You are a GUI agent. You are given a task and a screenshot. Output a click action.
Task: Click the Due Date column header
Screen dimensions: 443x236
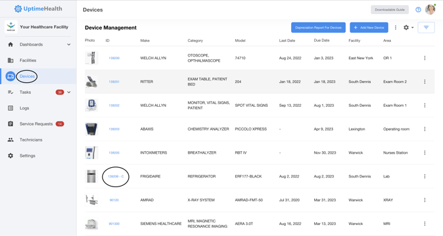click(x=321, y=41)
